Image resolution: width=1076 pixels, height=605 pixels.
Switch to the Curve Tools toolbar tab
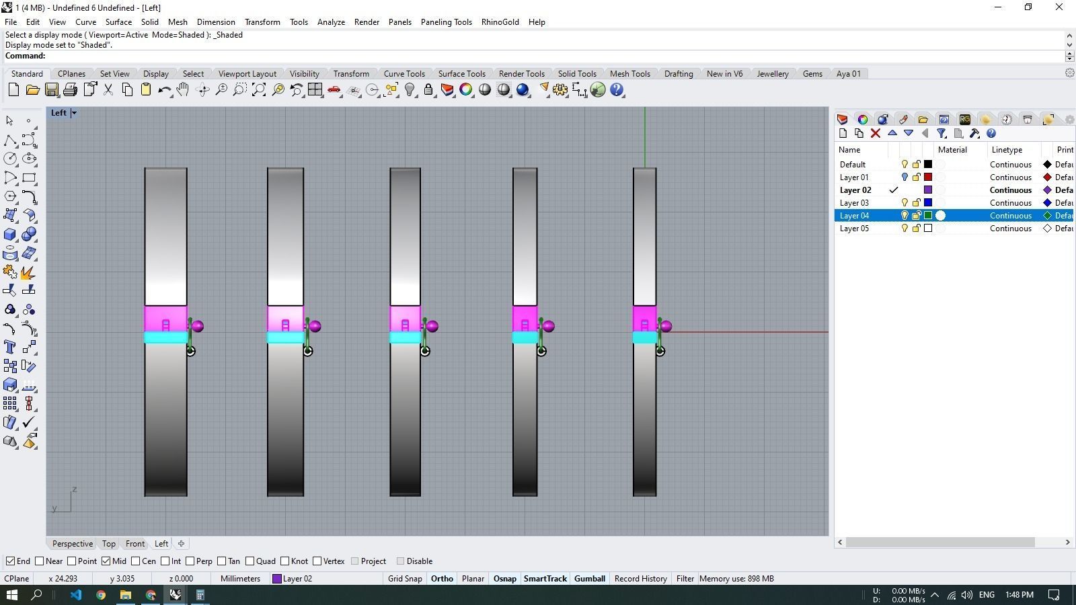point(404,74)
